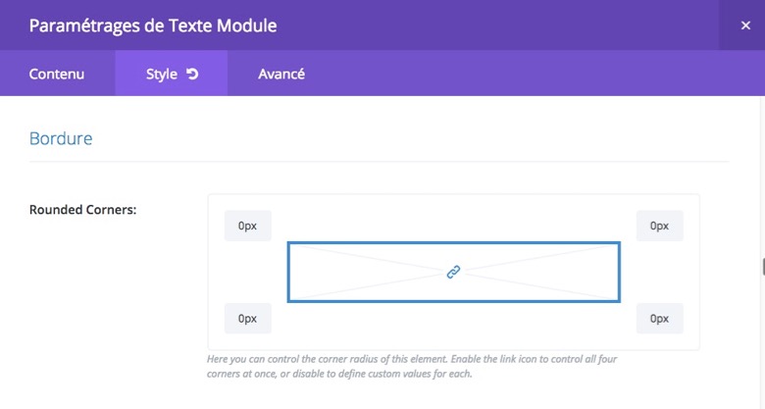Click the blue corner preview rectangle
The height and width of the screenshot is (409, 765).
coord(454,272)
